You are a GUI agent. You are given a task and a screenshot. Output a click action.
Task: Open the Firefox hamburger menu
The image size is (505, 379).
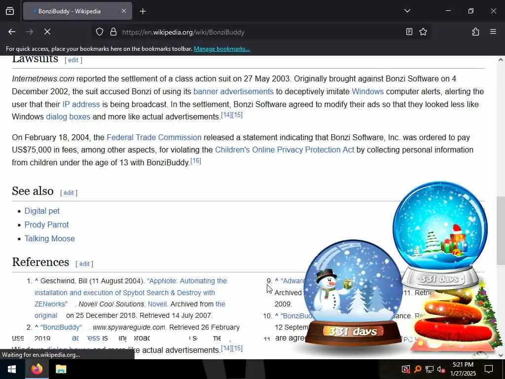tap(493, 32)
